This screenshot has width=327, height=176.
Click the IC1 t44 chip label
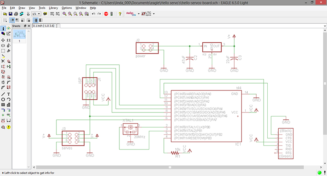click(239, 88)
